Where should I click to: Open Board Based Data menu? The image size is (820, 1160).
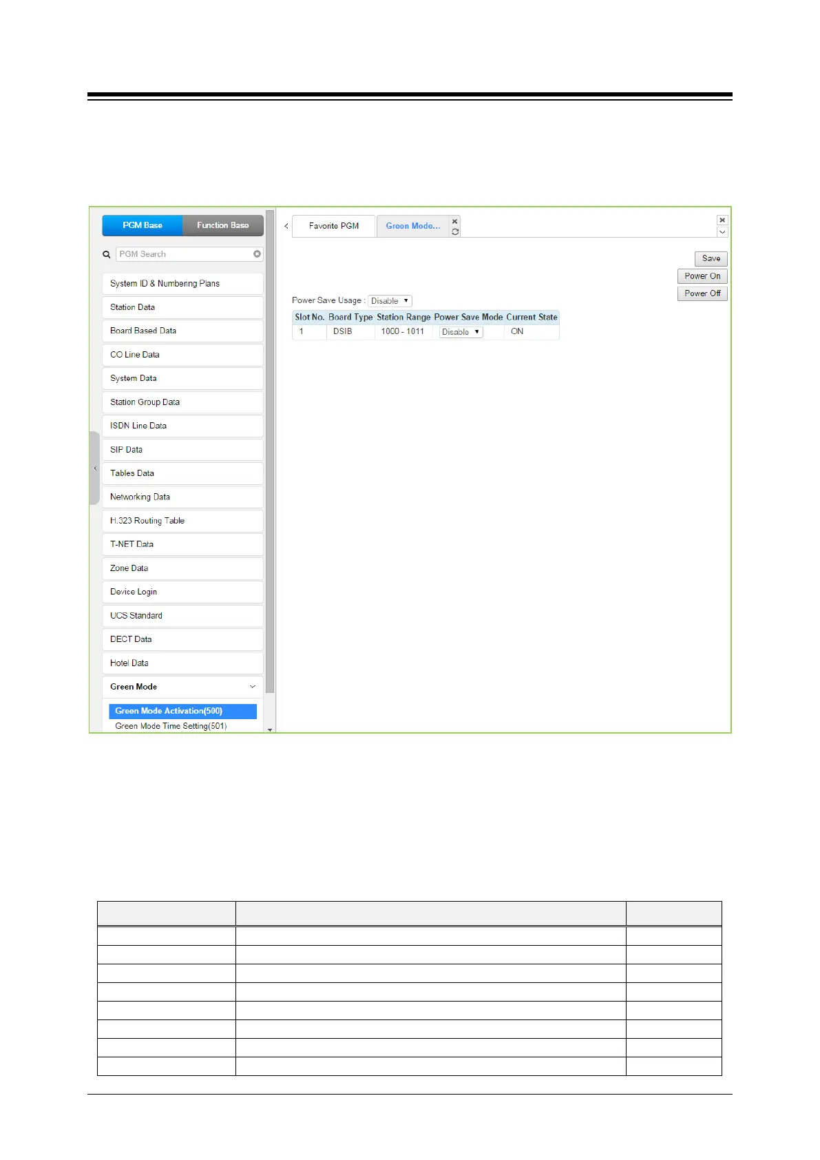pos(182,331)
